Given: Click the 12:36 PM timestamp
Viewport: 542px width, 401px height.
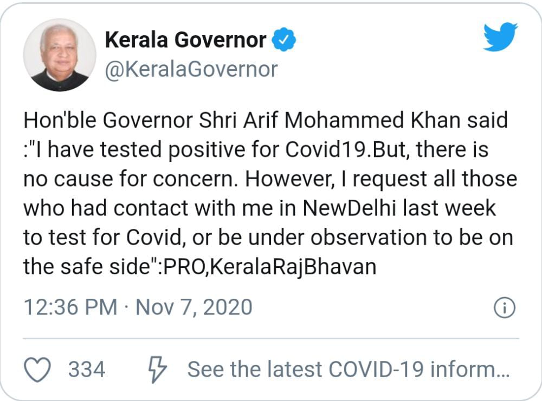Looking at the screenshot, I should click(x=70, y=307).
